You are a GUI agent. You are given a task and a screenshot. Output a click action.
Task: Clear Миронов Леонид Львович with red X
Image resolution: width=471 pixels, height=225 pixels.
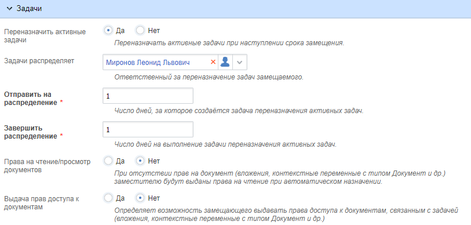(x=213, y=62)
